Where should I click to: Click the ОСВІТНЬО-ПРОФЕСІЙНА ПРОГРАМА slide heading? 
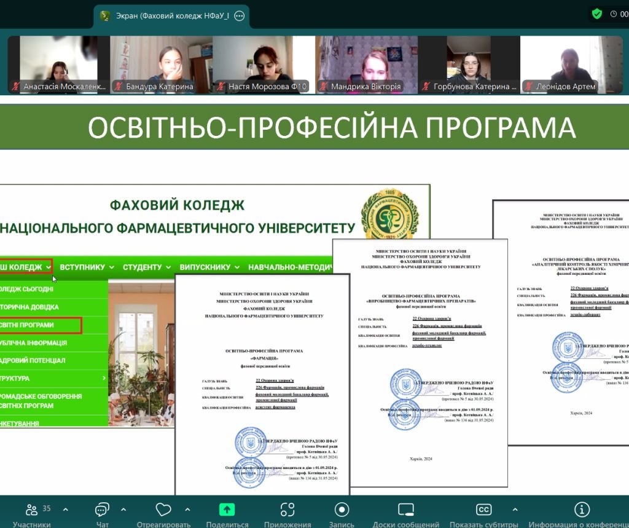point(331,127)
